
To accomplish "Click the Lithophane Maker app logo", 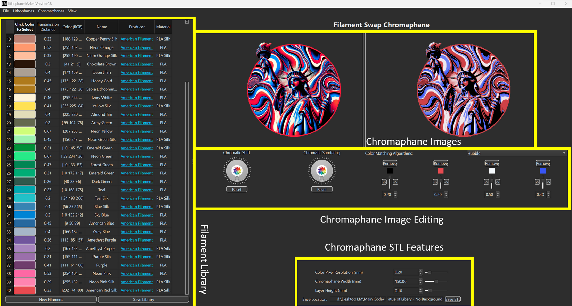I will pos(4,3).
